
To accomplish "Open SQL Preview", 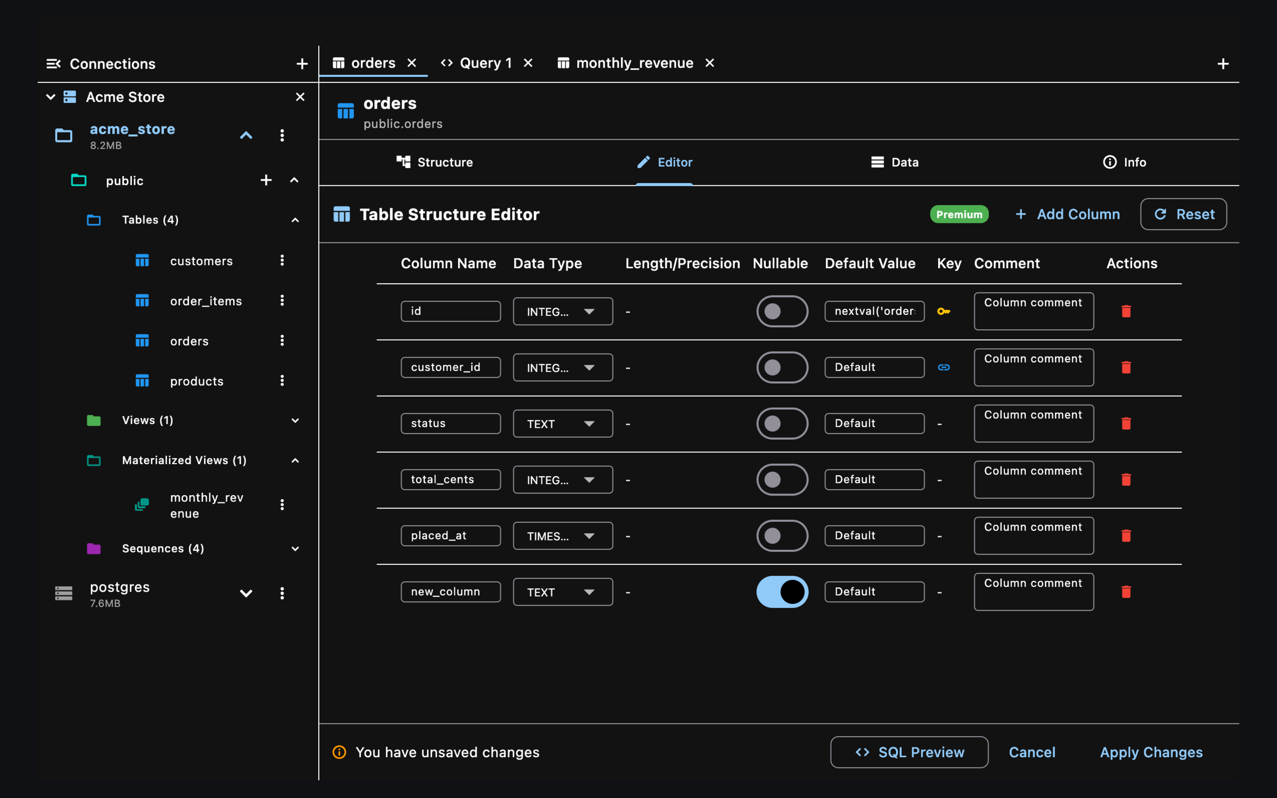I will [x=909, y=752].
